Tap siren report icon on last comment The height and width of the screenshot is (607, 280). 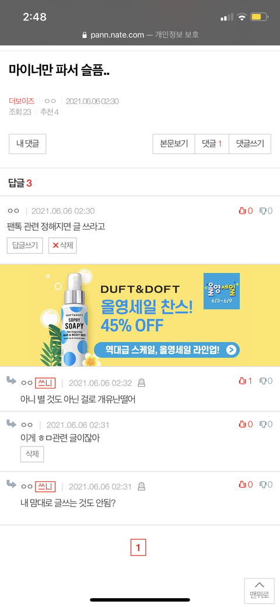[142, 486]
